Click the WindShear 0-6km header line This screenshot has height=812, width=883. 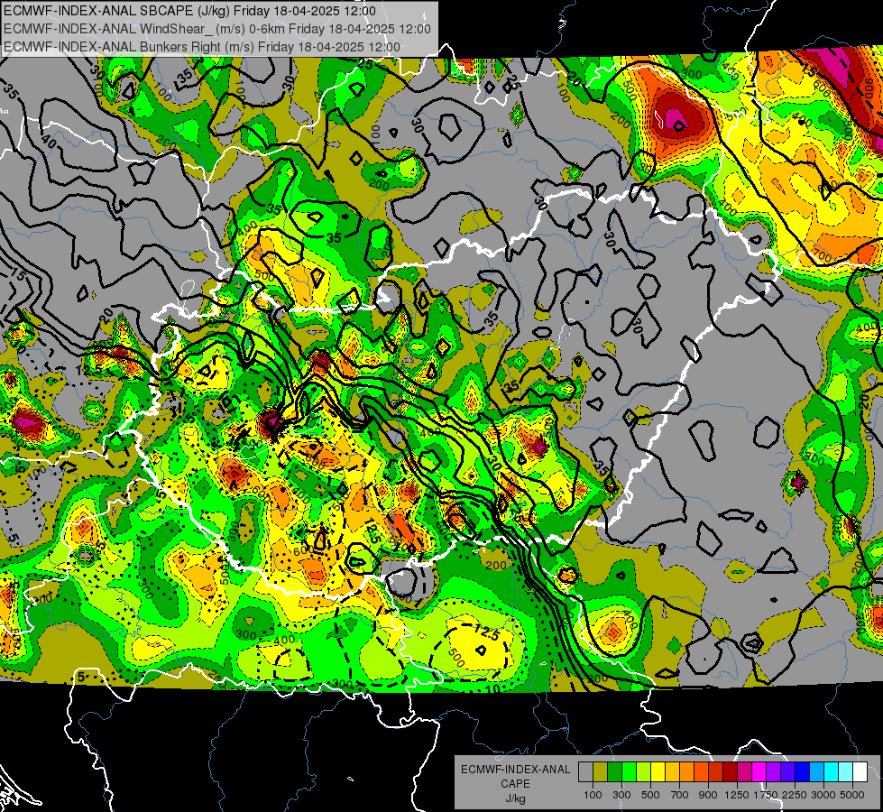pyautogui.click(x=216, y=29)
